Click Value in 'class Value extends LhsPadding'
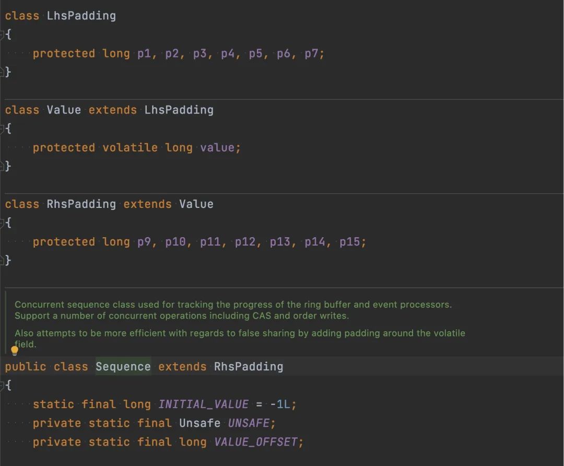The image size is (564, 466). (64, 110)
